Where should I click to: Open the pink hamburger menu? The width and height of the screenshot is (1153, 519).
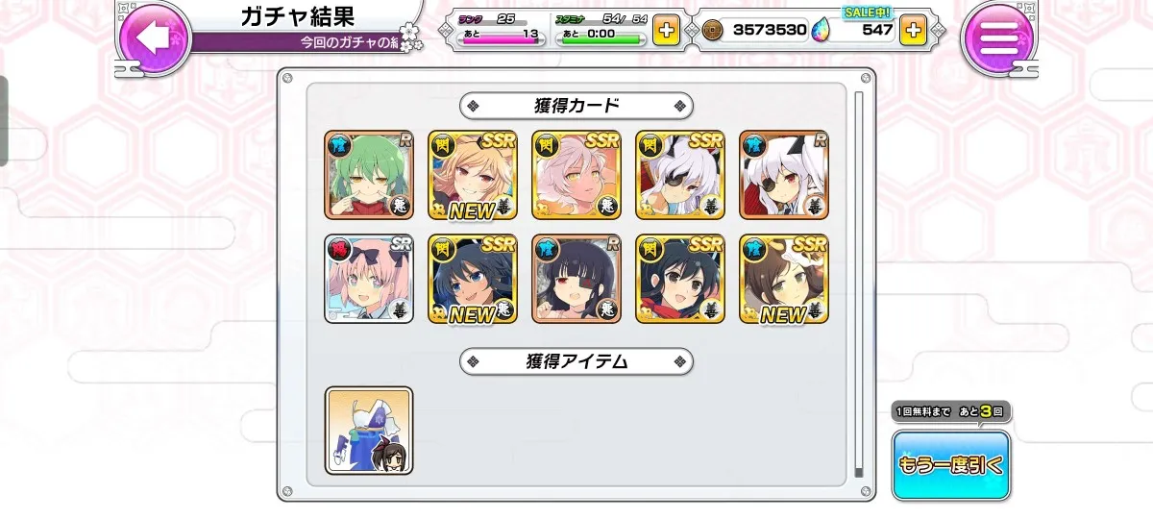pyautogui.click(x=998, y=37)
